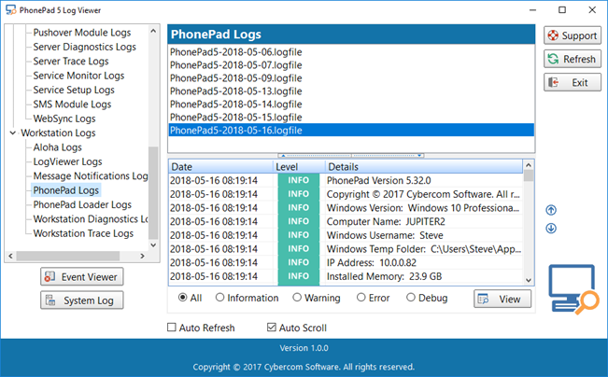This screenshot has width=608, height=377.
Task: Select the Debug filter radio button
Action: tap(411, 298)
